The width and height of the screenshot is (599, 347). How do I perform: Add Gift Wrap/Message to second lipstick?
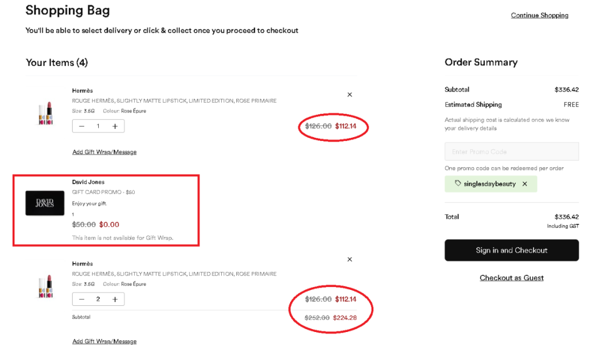[104, 341]
